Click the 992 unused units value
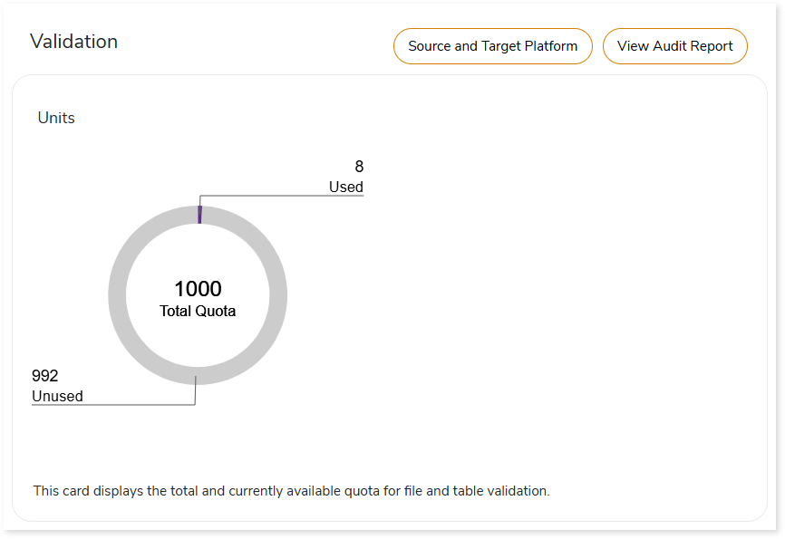This screenshot has width=785, height=539. (x=45, y=376)
